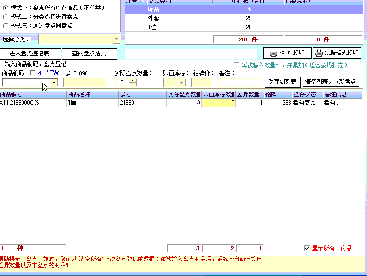This screenshot has height=276, width=367.
Task: Click the 票据格式打印 printer button
Action: pos(337,53)
